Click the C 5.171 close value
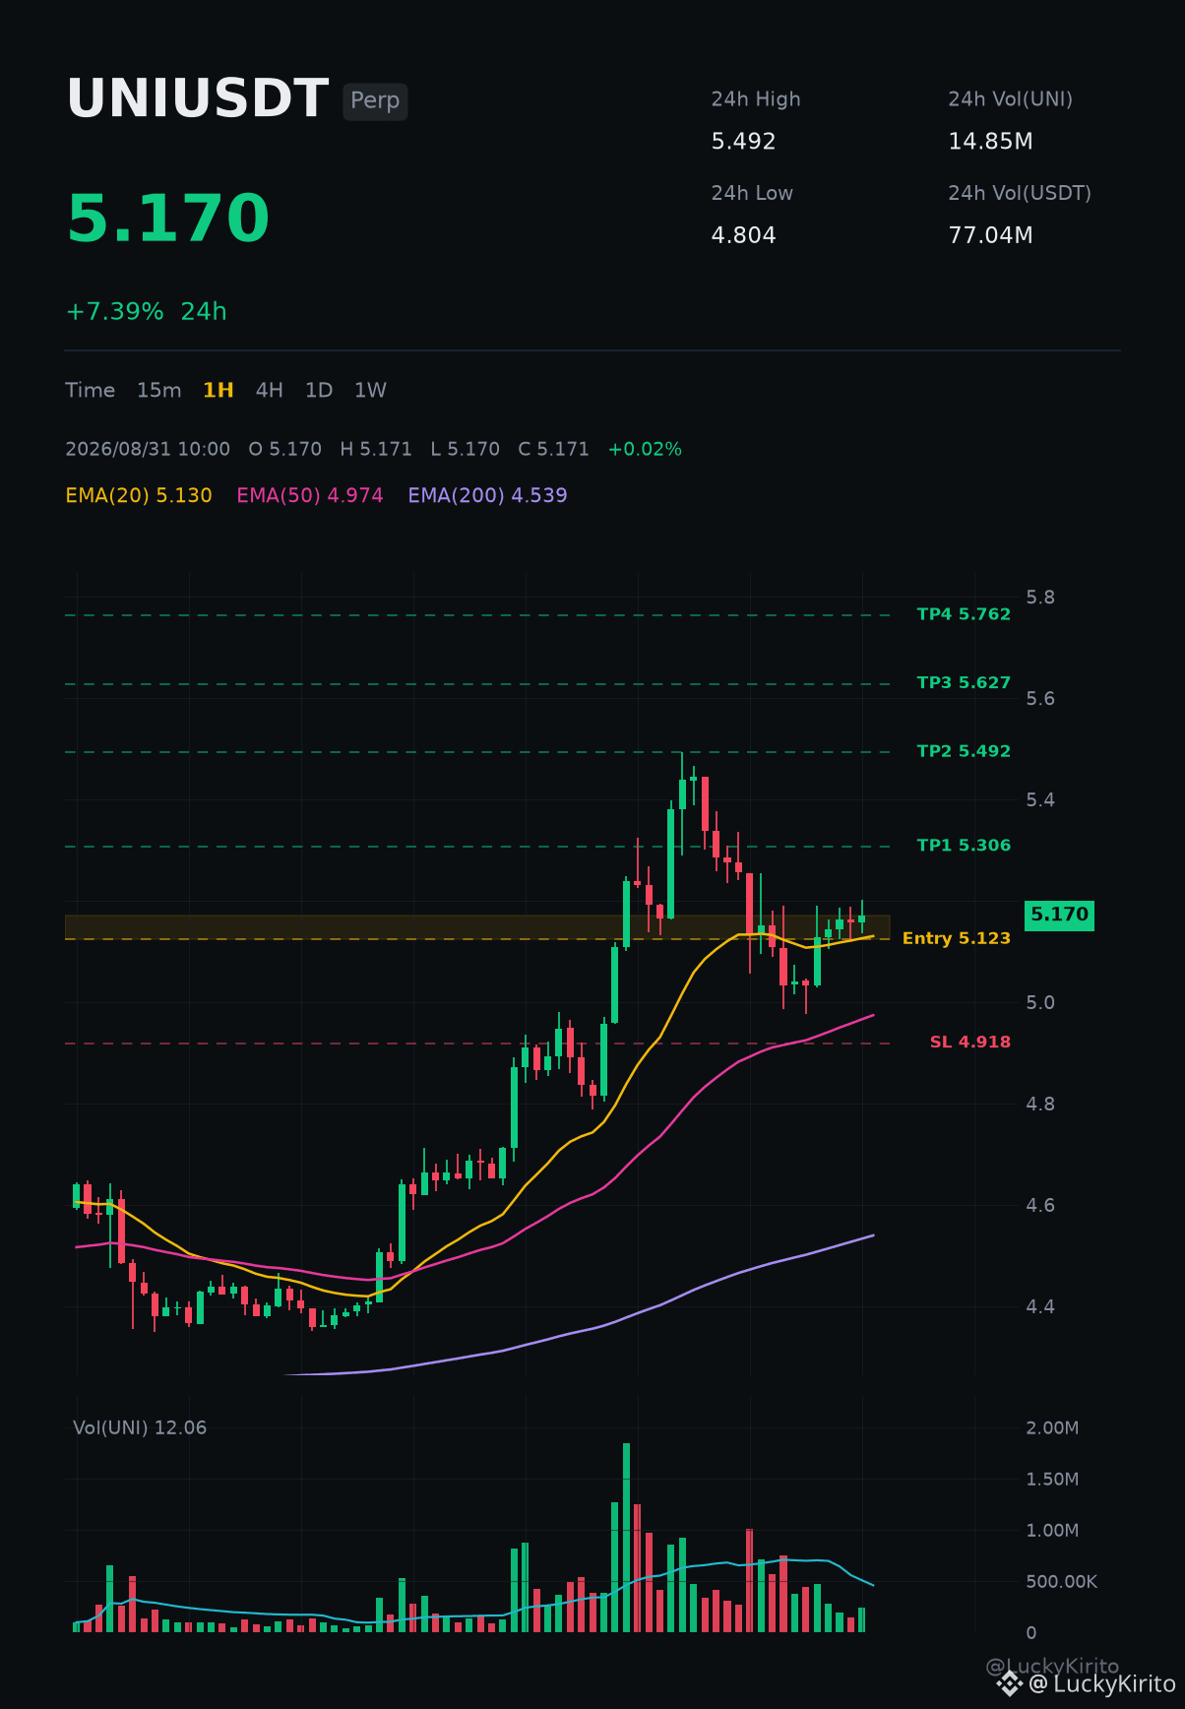The image size is (1185, 1709). coord(553,449)
